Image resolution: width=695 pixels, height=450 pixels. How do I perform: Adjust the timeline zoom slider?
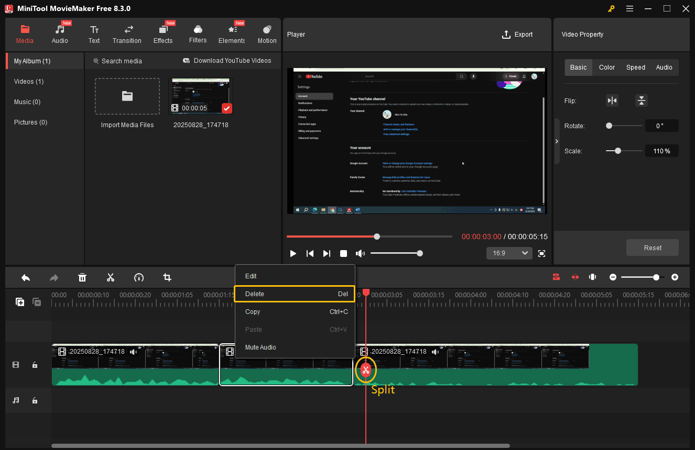coord(643,277)
